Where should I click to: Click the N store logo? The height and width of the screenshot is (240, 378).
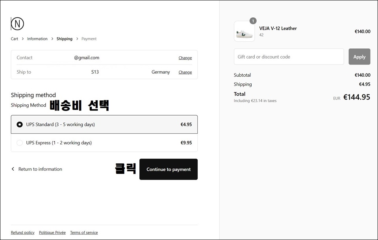pos(17,24)
